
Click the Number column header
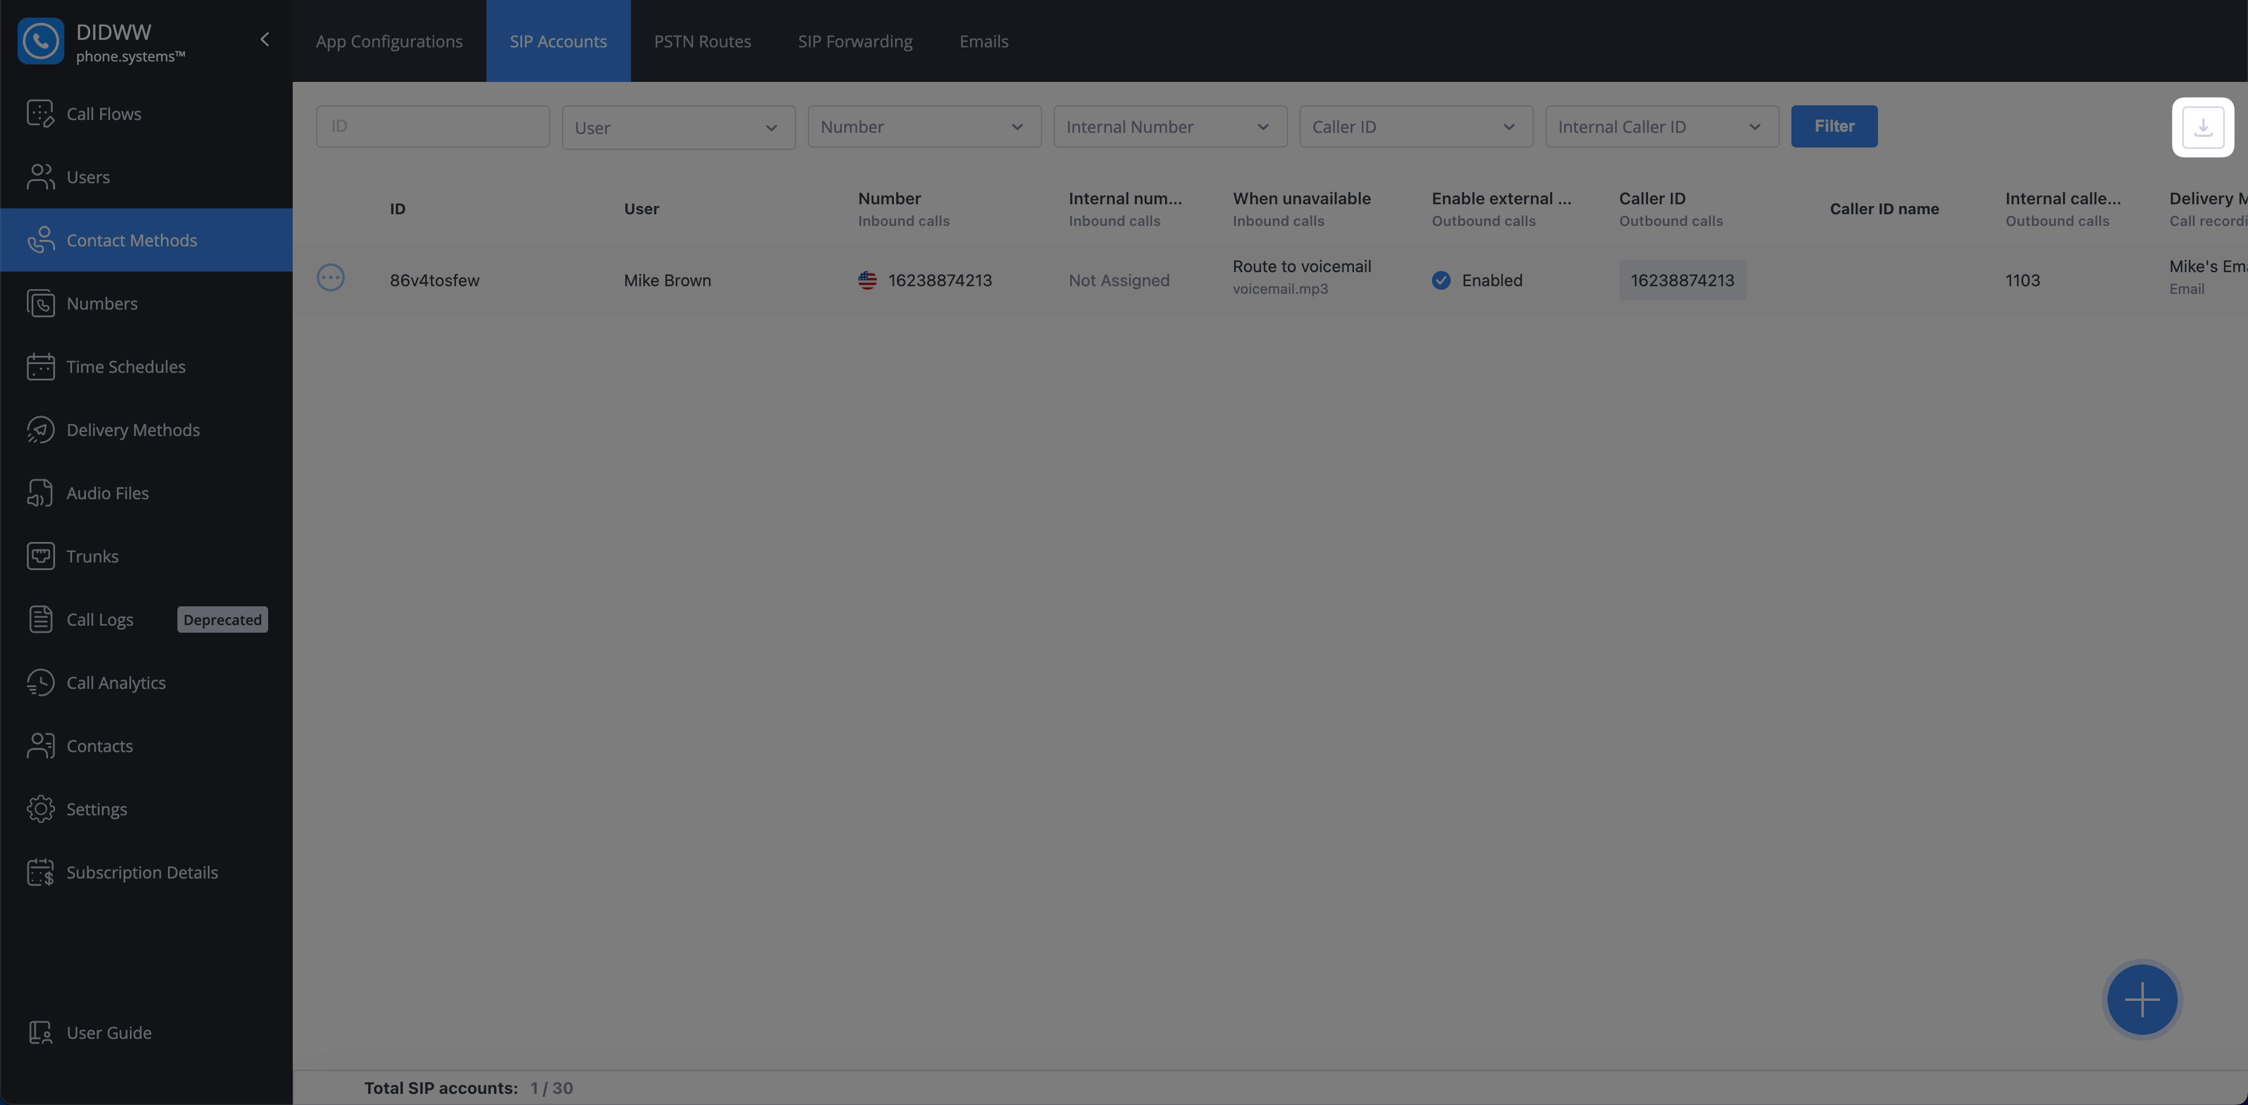pyautogui.click(x=889, y=198)
